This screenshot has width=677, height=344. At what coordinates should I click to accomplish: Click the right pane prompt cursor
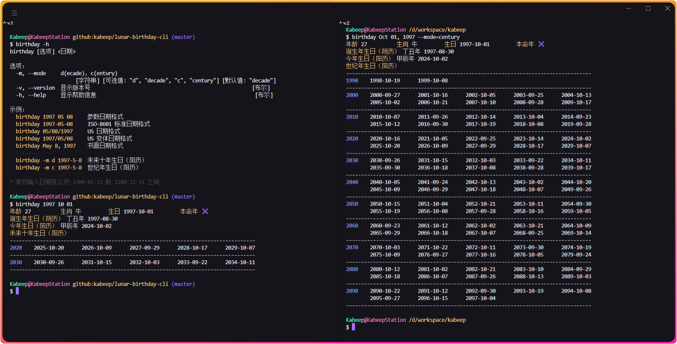pos(353,327)
